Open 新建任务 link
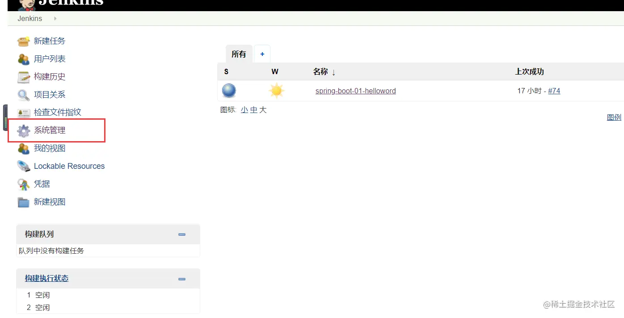The width and height of the screenshot is (624, 318). tap(50, 41)
